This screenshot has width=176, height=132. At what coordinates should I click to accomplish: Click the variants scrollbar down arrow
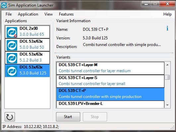tap(167, 105)
